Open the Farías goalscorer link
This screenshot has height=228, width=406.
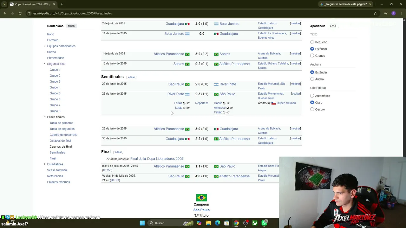[178, 103]
